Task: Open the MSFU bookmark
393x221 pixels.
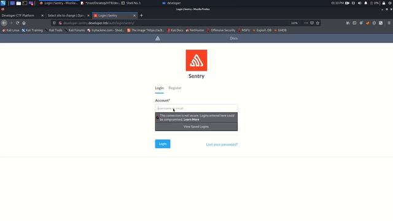Action: [244, 30]
